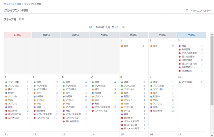Select the 日曜日 column header
This screenshot has height=137, width=214.
point(18,35)
